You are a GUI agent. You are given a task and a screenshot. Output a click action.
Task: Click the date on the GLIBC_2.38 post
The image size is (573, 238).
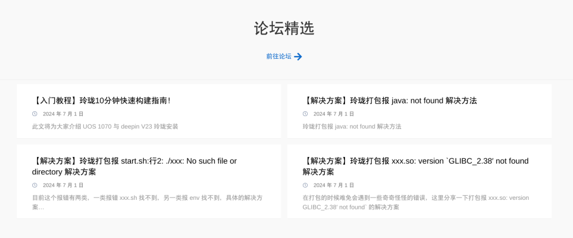pyautogui.click(x=334, y=186)
